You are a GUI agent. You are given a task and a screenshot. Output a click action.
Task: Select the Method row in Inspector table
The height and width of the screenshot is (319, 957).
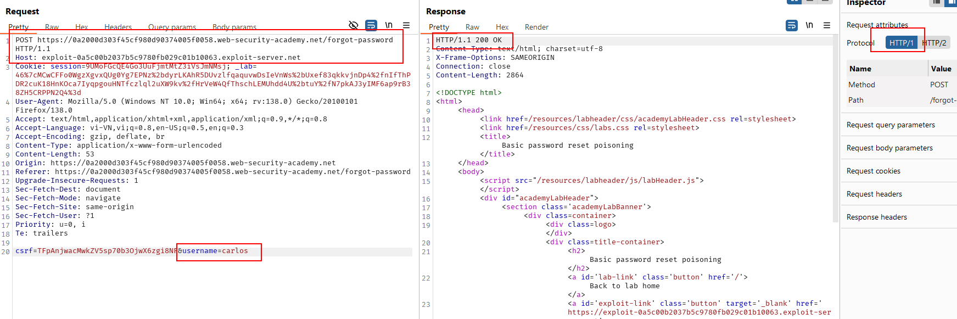[x=901, y=85]
